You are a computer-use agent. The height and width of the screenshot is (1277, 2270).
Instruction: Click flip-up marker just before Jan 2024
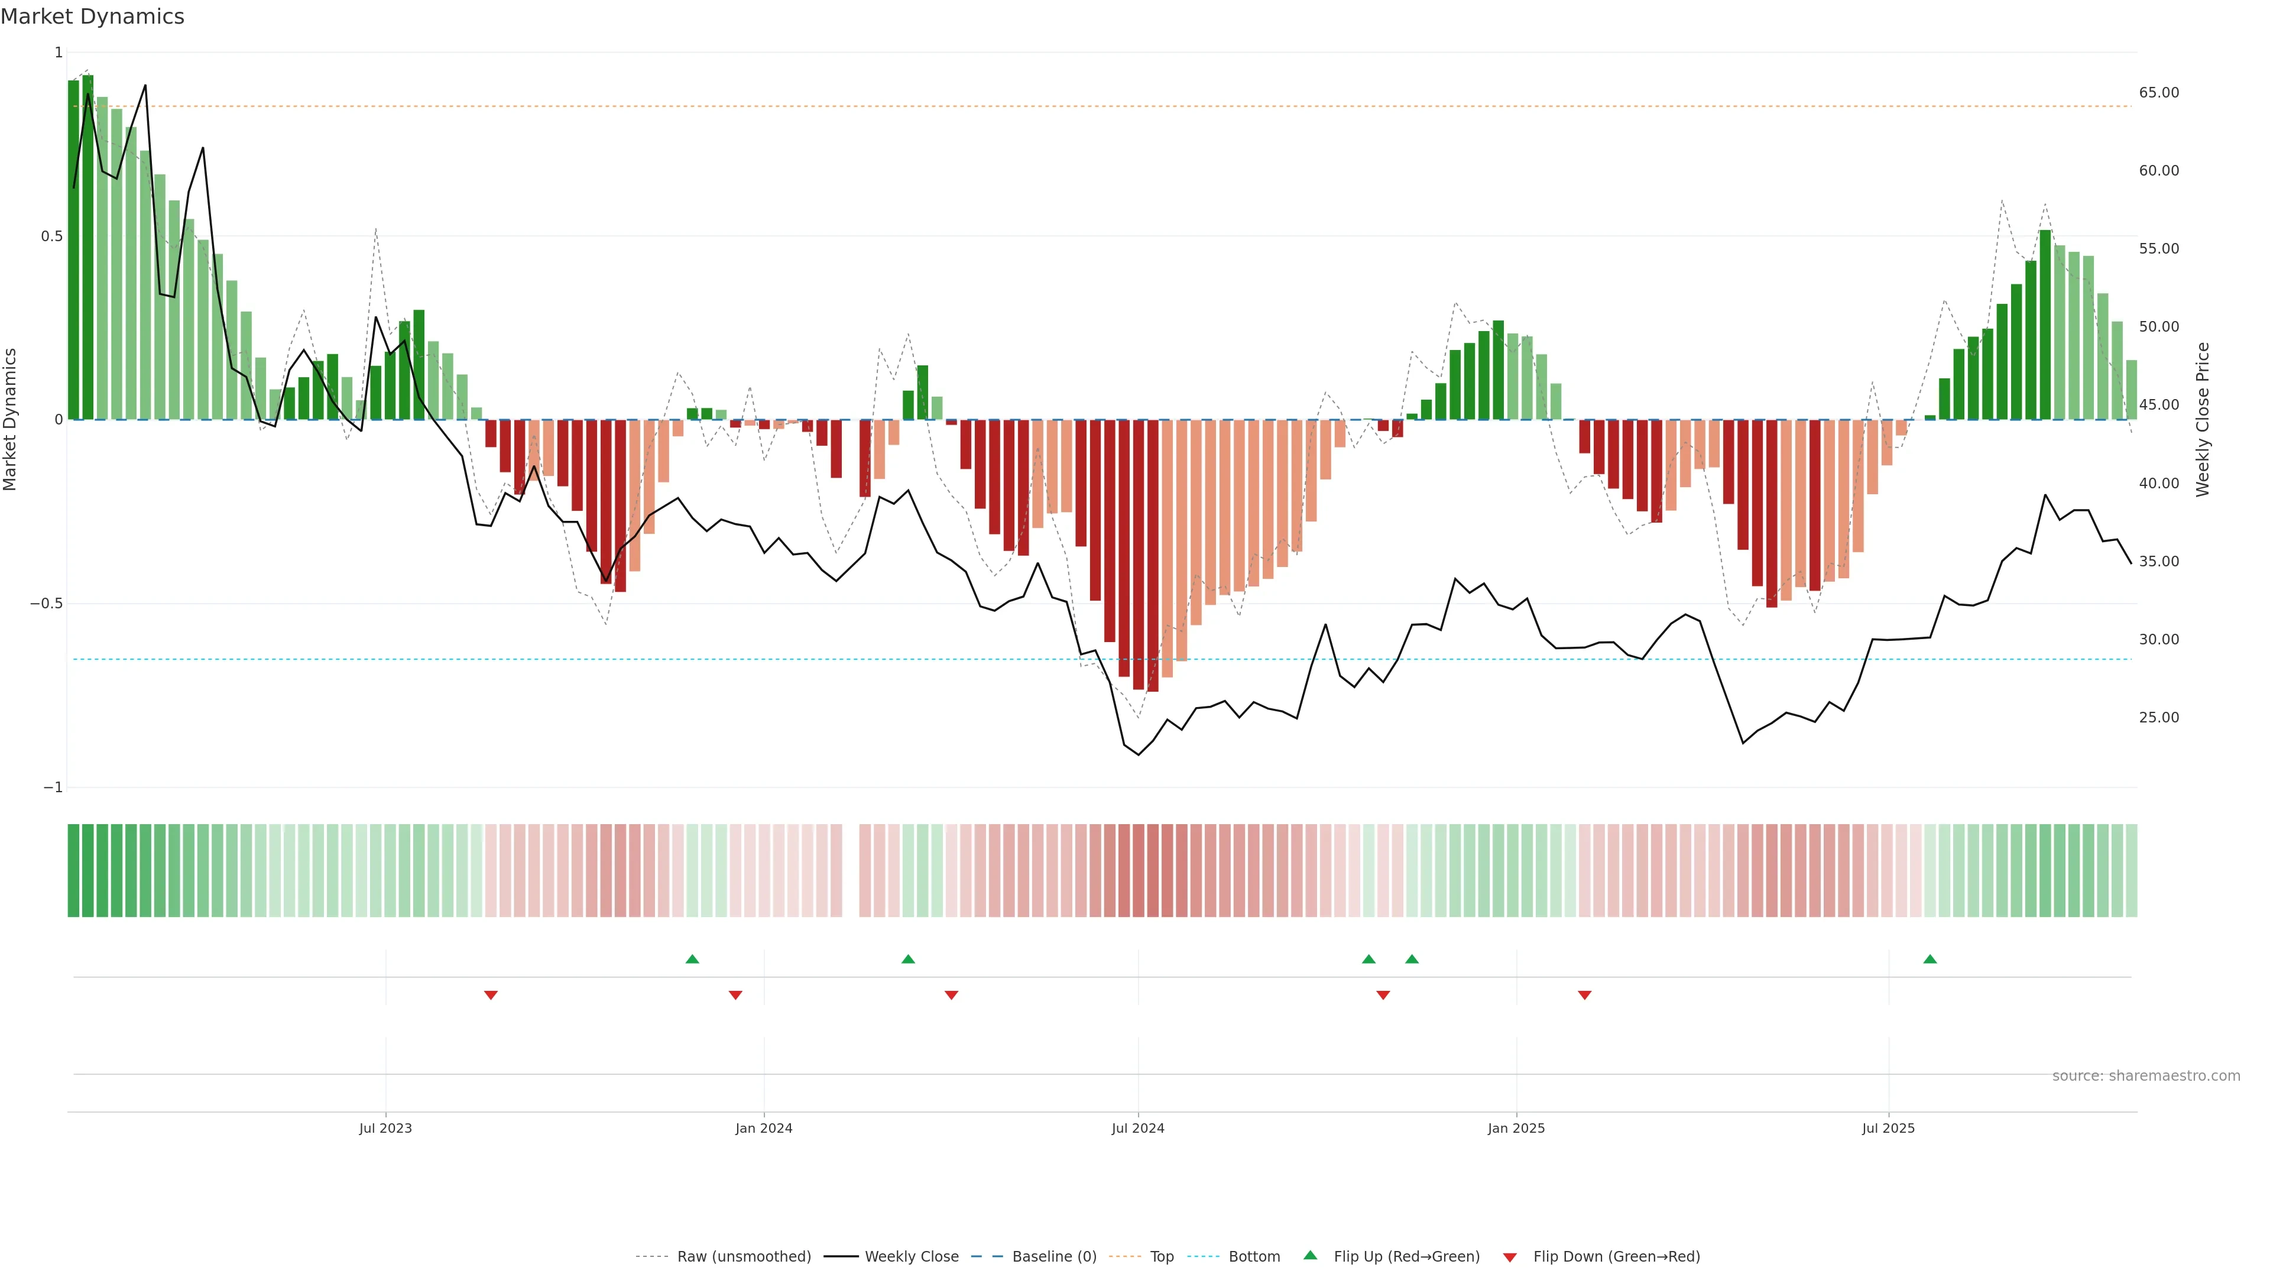tap(692, 959)
